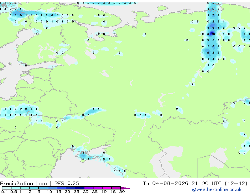Click the 40–45 mm magenta legend swatch
The height and width of the screenshot is (193, 250).
(x=107, y=188)
